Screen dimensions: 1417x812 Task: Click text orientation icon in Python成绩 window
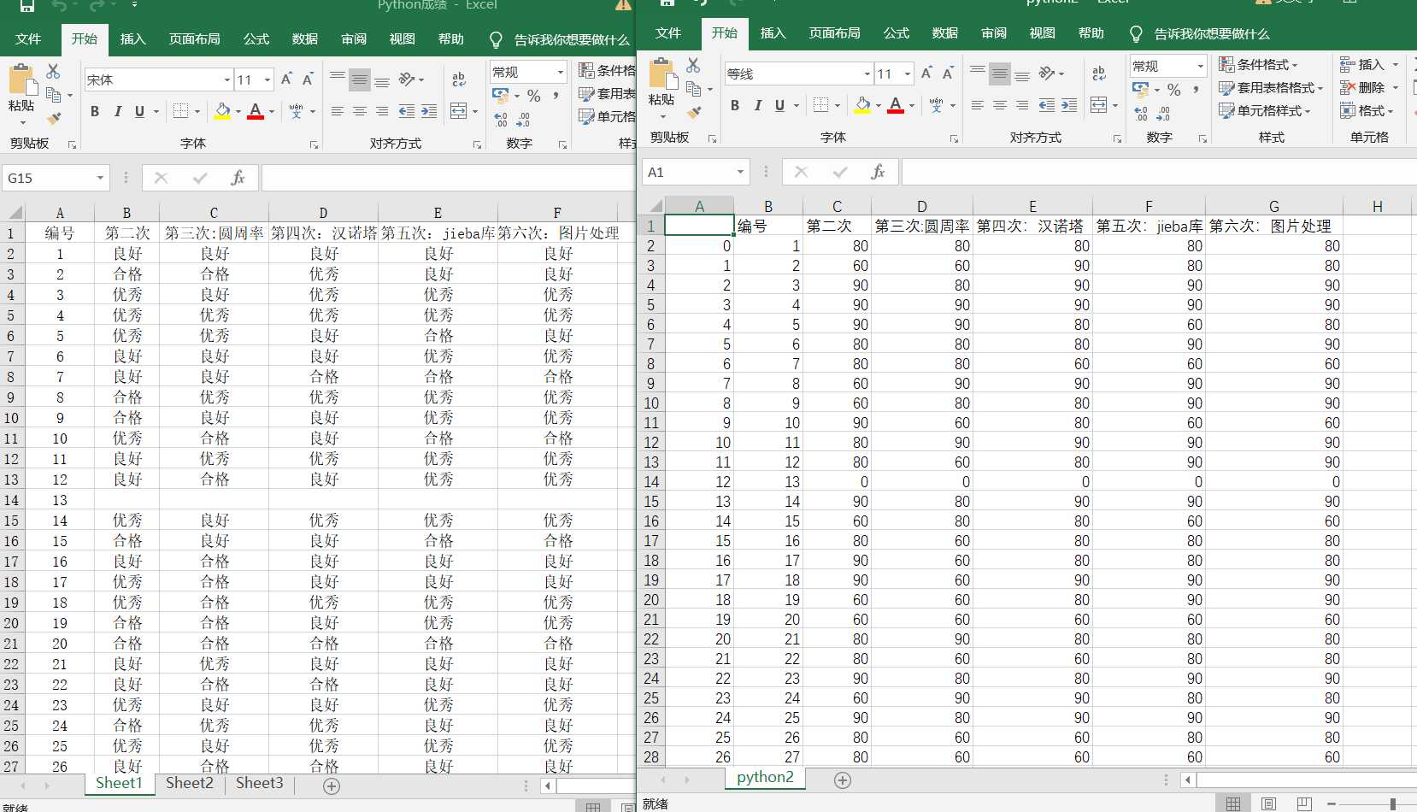tap(407, 79)
